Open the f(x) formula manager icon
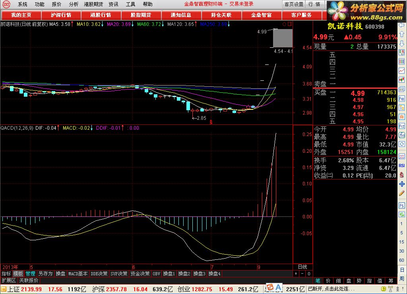Image resolution: width=407 pixels, height=294 pixels. [401, 135]
